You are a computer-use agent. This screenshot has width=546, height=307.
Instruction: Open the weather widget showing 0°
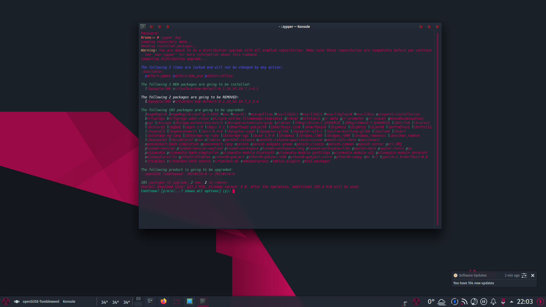431,302
